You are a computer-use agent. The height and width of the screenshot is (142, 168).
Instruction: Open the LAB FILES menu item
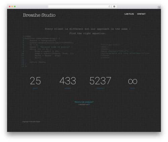pyautogui.click(x=129, y=14)
